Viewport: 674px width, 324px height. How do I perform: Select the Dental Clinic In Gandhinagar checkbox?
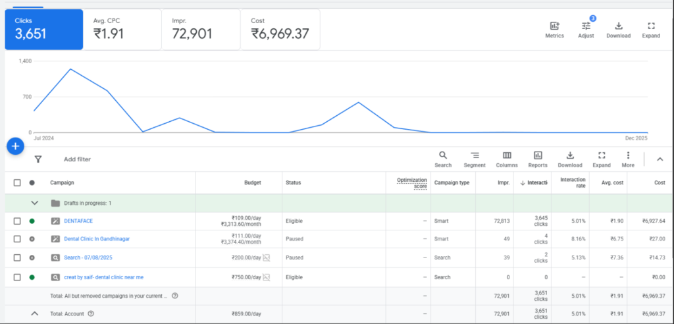(x=17, y=239)
